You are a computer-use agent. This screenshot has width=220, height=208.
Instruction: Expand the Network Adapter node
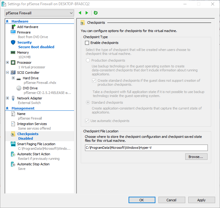(8, 98)
